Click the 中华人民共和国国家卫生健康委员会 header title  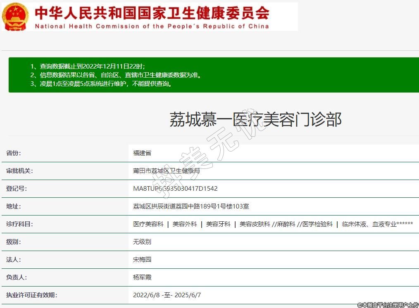click(152, 13)
